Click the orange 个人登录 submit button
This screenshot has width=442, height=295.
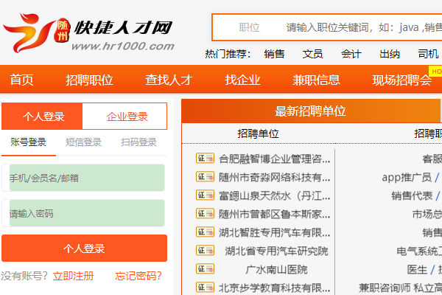(x=84, y=248)
